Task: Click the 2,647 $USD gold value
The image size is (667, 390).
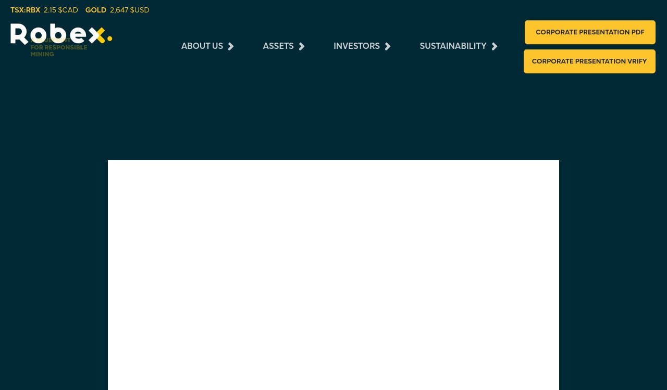Action: tap(130, 10)
